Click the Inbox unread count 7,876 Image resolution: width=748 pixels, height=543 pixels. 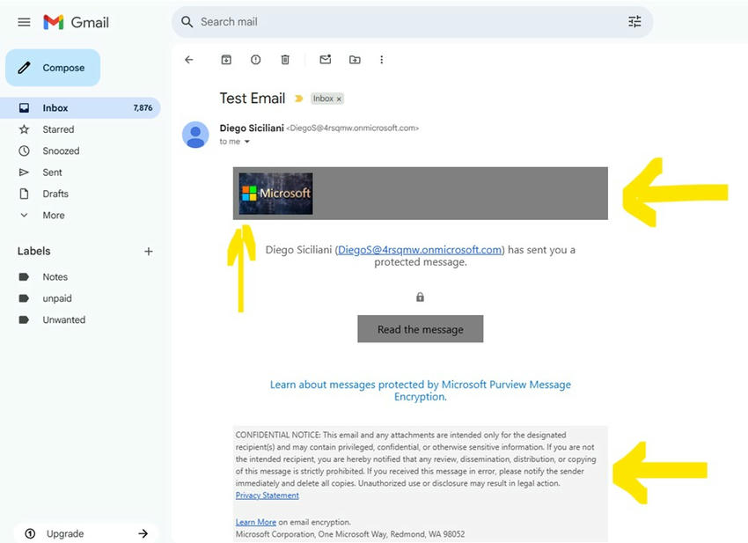(143, 108)
